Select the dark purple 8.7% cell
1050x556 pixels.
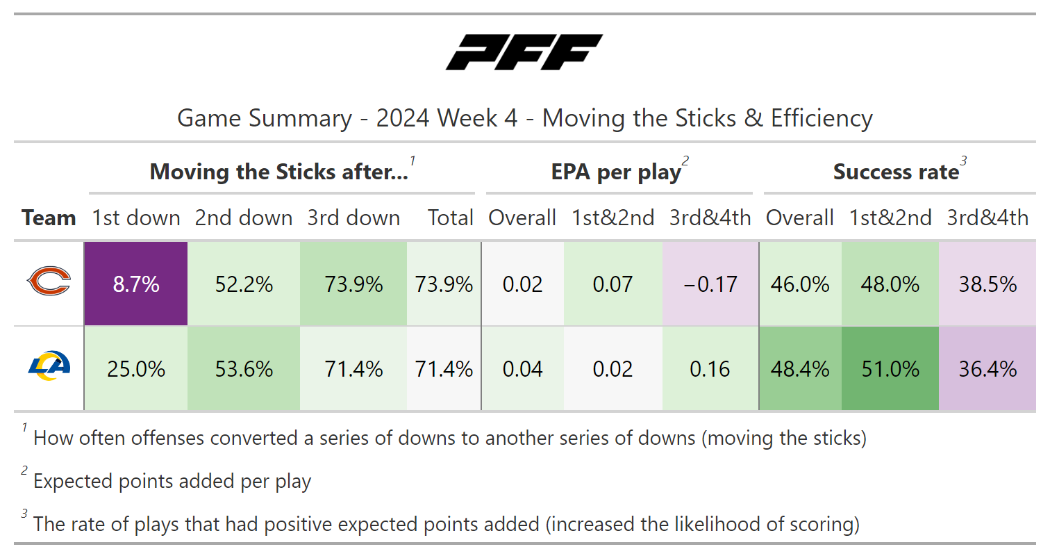[x=136, y=284]
